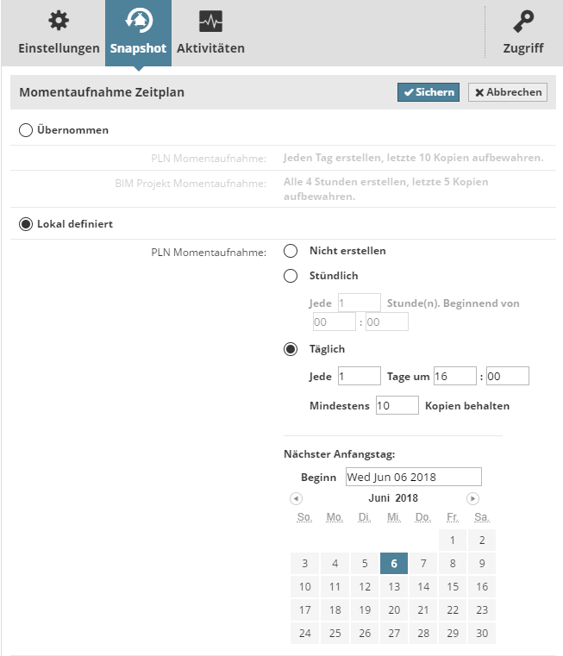
Task: Click the Abbrechen cancel button
Action: click(x=508, y=92)
